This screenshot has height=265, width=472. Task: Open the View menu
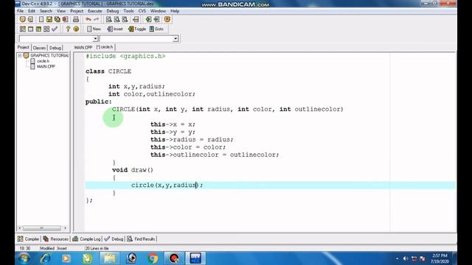coord(61,11)
